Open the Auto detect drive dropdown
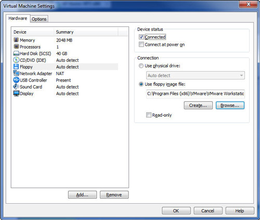Screen dimensions: 260x220 click(196, 75)
